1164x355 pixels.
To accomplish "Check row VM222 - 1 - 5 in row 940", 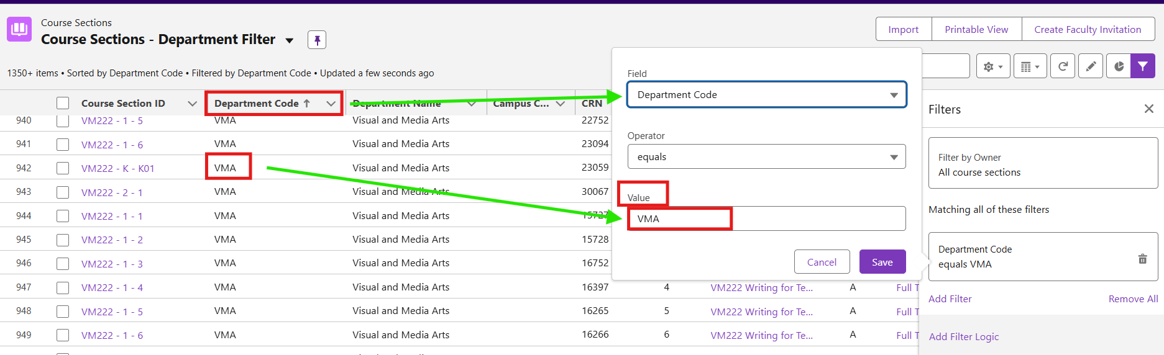I will pos(63,121).
